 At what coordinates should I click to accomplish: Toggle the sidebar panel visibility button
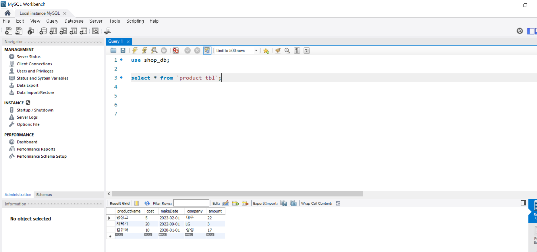[x=531, y=31]
